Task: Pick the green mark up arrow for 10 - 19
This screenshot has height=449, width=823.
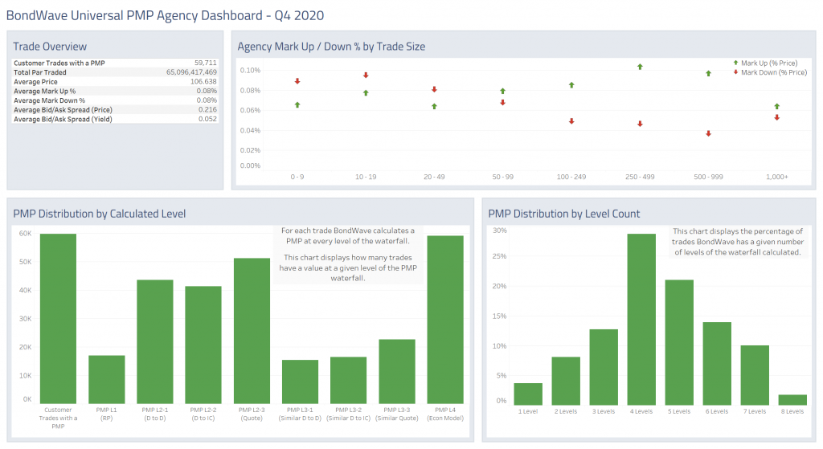Action: pyautogui.click(x=366, y=93)
